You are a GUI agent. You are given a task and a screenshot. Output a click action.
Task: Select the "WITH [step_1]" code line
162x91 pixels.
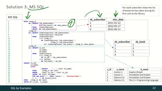[30, 21]
